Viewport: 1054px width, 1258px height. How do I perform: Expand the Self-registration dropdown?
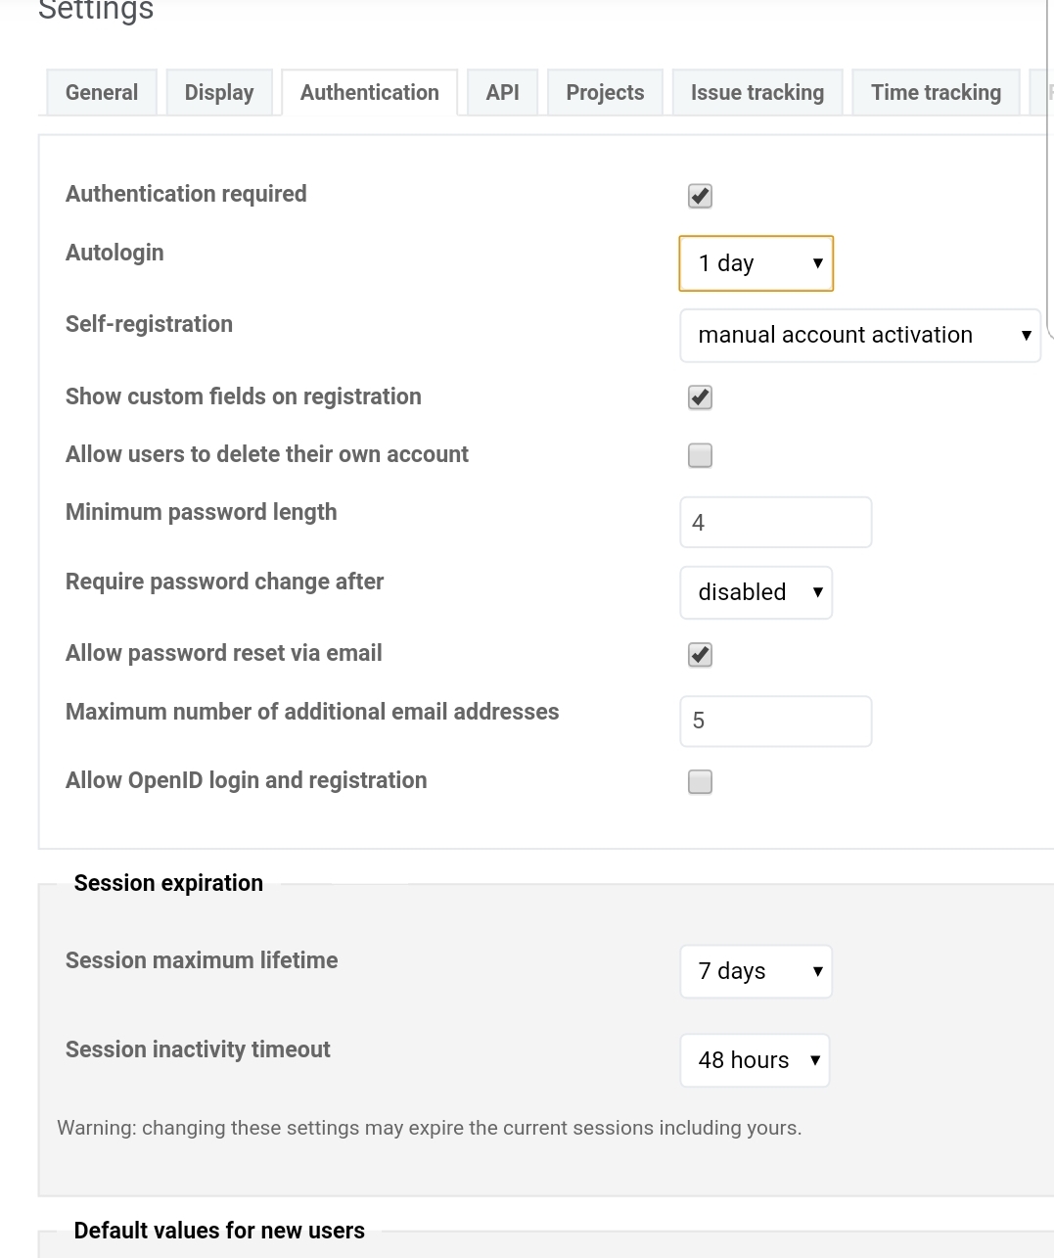[x=860, y=336]
